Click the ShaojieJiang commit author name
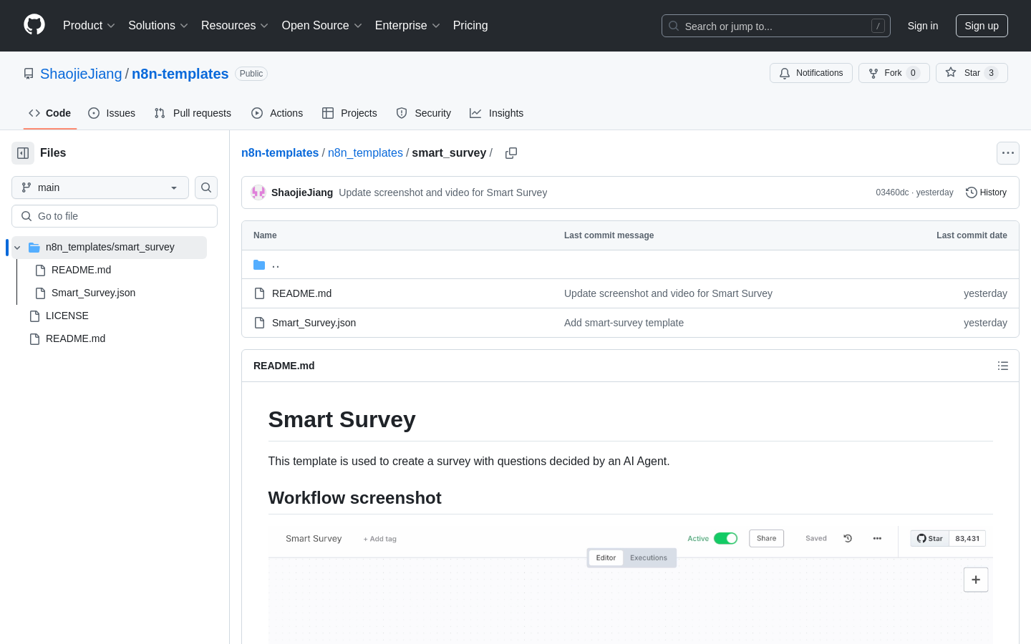The height and width of the screenshot is (644, 1031). point(302,192)
